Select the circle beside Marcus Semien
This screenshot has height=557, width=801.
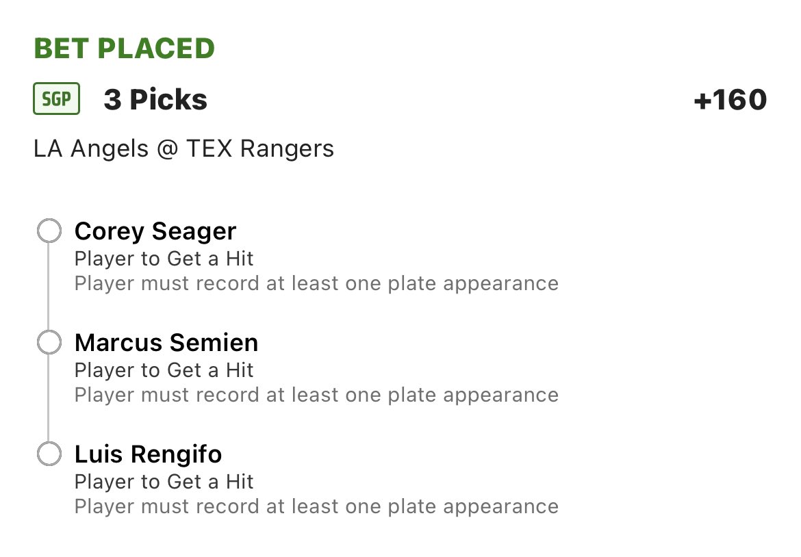pyautogui.click(x=49, y=342)
